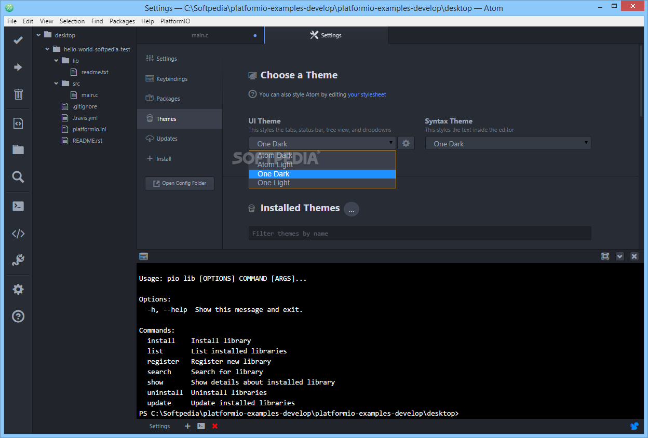The image size is (648, 438).
Task: Open settings via left toolbar gear icon
Action: coord(18,290)
